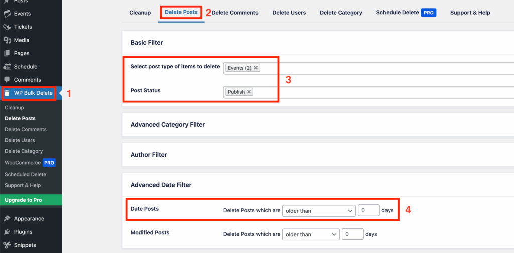Screen dimensions: 514x253
Task: Click the post type selection field
Action: 368,68
